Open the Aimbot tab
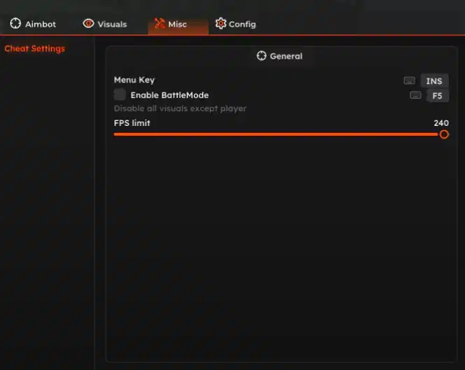The width and height of the screenshot is (465, 370). [33, 24]
